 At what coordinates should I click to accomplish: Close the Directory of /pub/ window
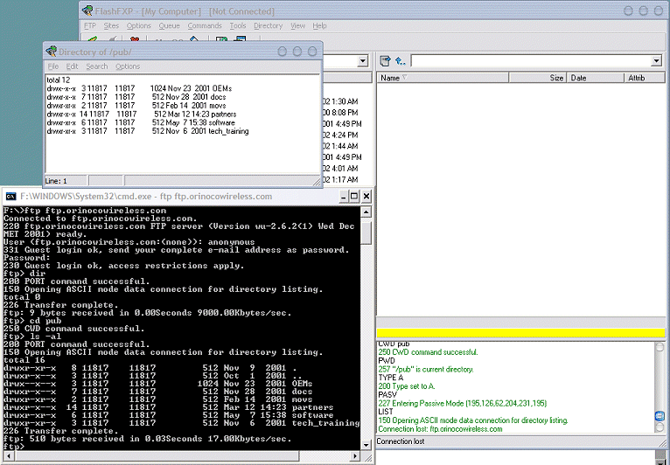coord(314,52)
